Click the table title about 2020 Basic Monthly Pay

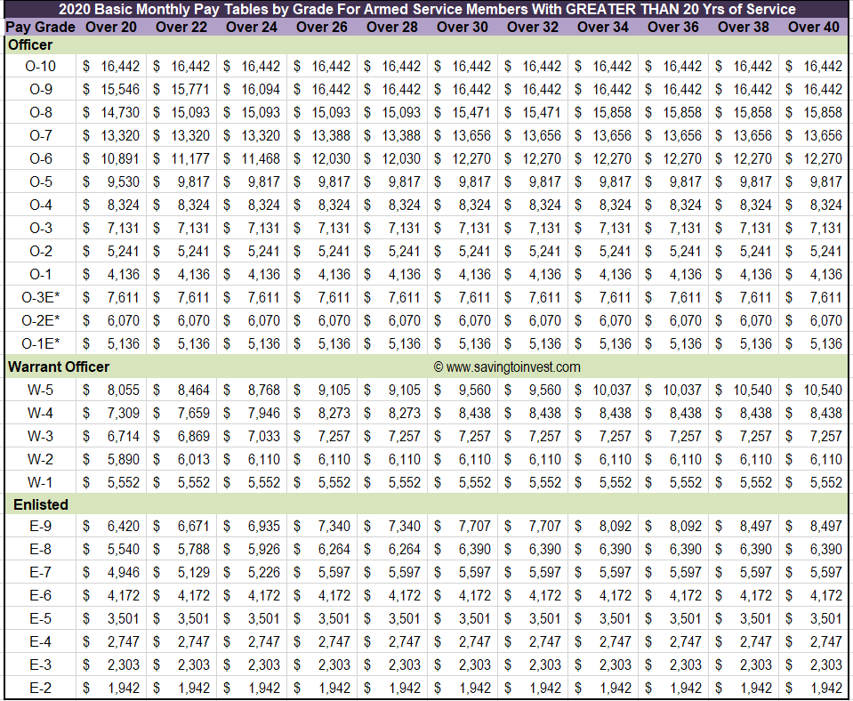427,9
